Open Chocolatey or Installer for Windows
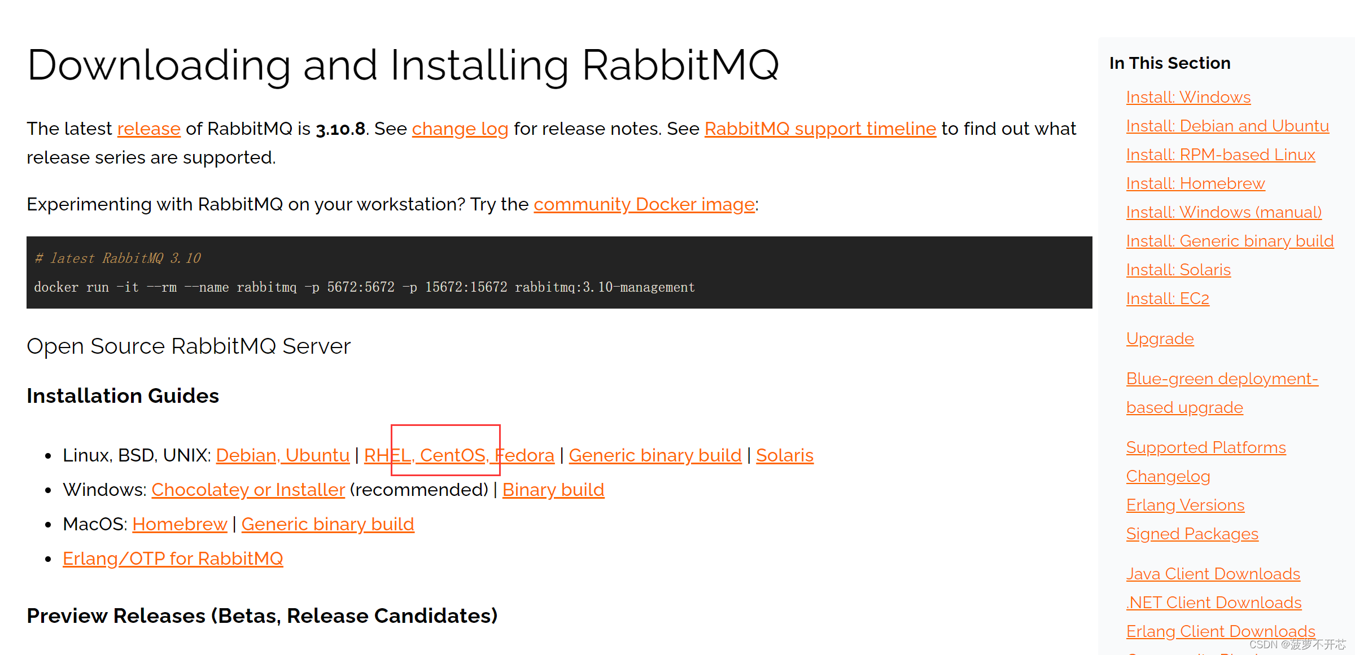Screen dimensions: 1355x655 [248, 489]
